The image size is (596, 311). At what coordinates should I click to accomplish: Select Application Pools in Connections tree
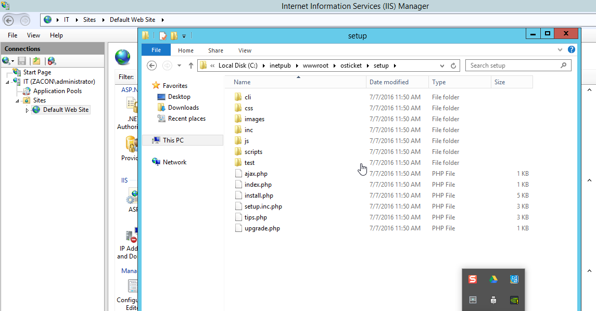[57, 91]
